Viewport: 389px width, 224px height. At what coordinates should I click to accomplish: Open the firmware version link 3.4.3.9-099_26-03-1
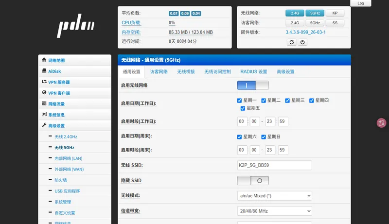click(305, 32)
